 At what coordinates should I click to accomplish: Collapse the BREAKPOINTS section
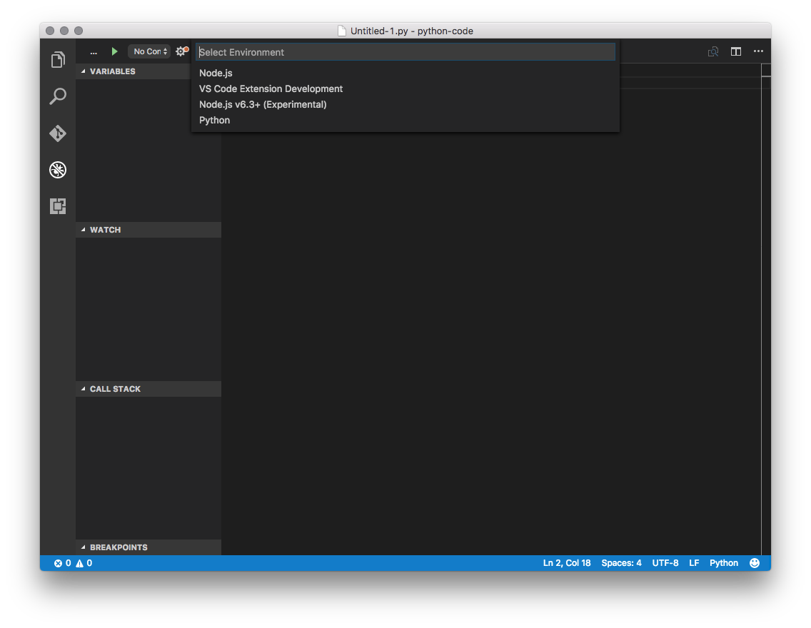tap(148, 547)
